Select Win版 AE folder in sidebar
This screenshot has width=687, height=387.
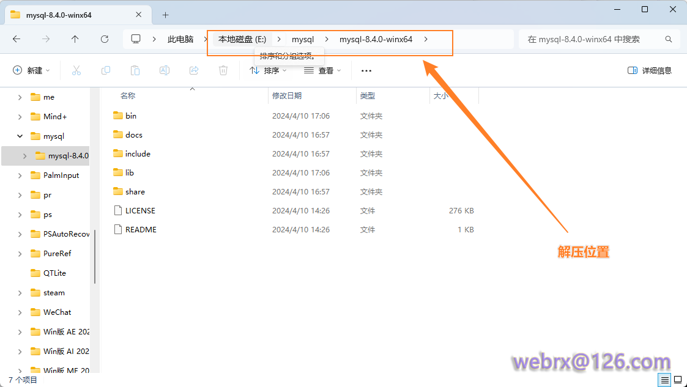click(x=66, y=331)
